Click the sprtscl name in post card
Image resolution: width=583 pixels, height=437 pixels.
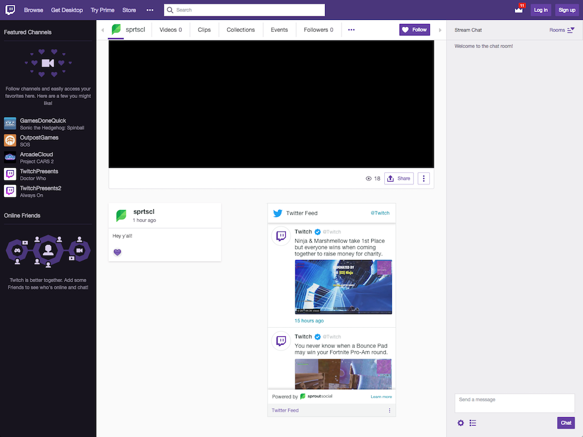coord(144,212)
